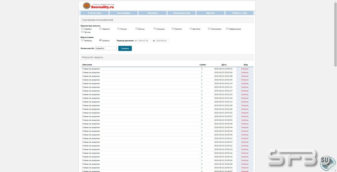Open the Пользователи menu tab
Viewport: 337px width, 172px height.
[181, 13]
